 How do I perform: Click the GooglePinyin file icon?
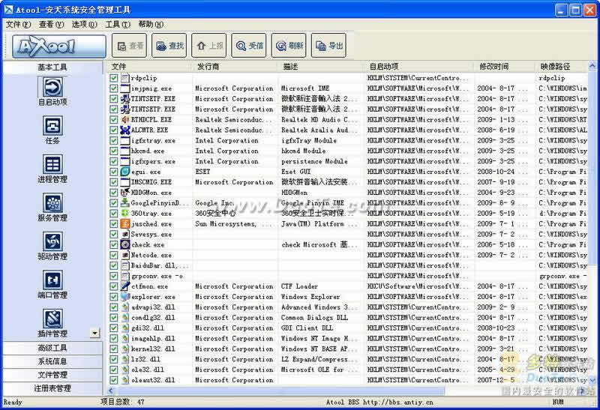pos(124,202)
